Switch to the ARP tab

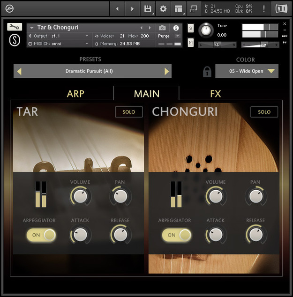75,94
